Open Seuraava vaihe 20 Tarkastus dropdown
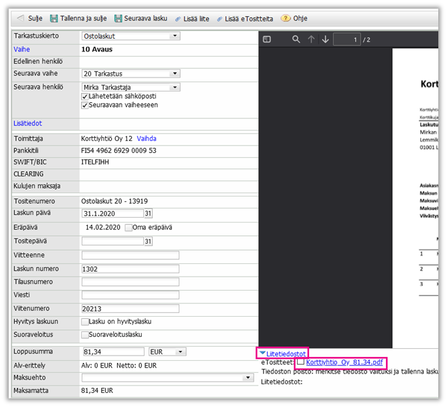 (x=131, y=74)
